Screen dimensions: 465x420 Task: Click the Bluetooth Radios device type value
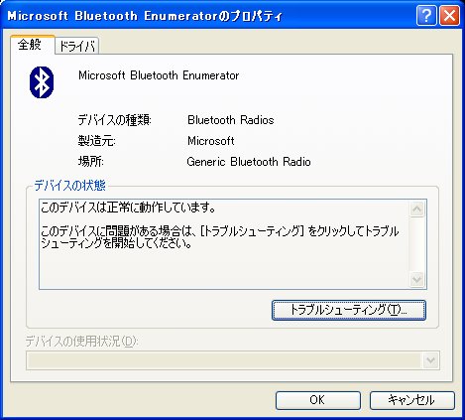(x=231, y=120)
